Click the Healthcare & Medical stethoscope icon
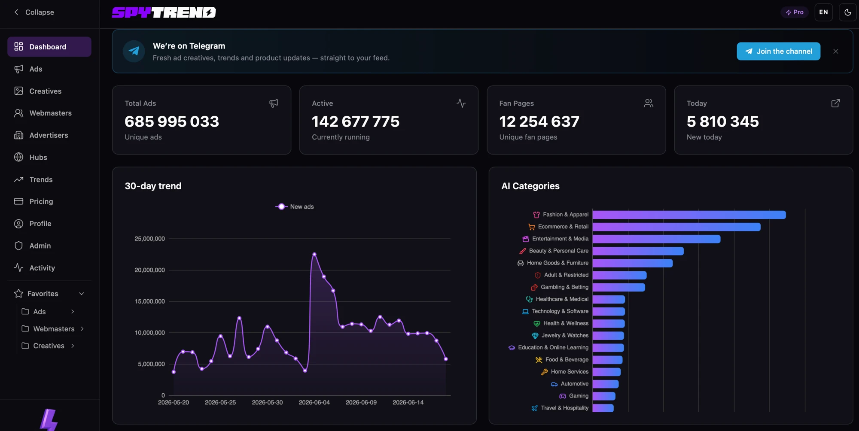Viewport: 859px width, 431px height. click(530, 299)
